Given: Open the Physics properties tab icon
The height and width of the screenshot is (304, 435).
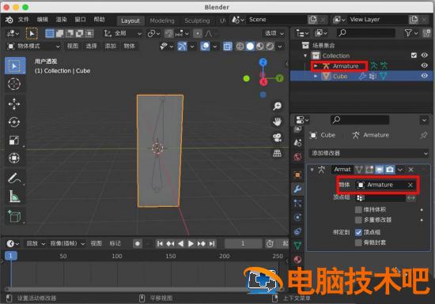Looking at the screenshot, I should point(297,217).
